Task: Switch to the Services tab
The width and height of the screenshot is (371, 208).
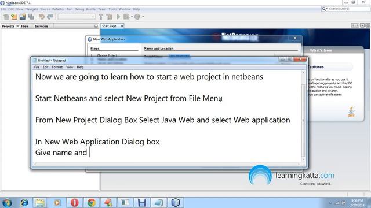Action: [x=41, y=26]
